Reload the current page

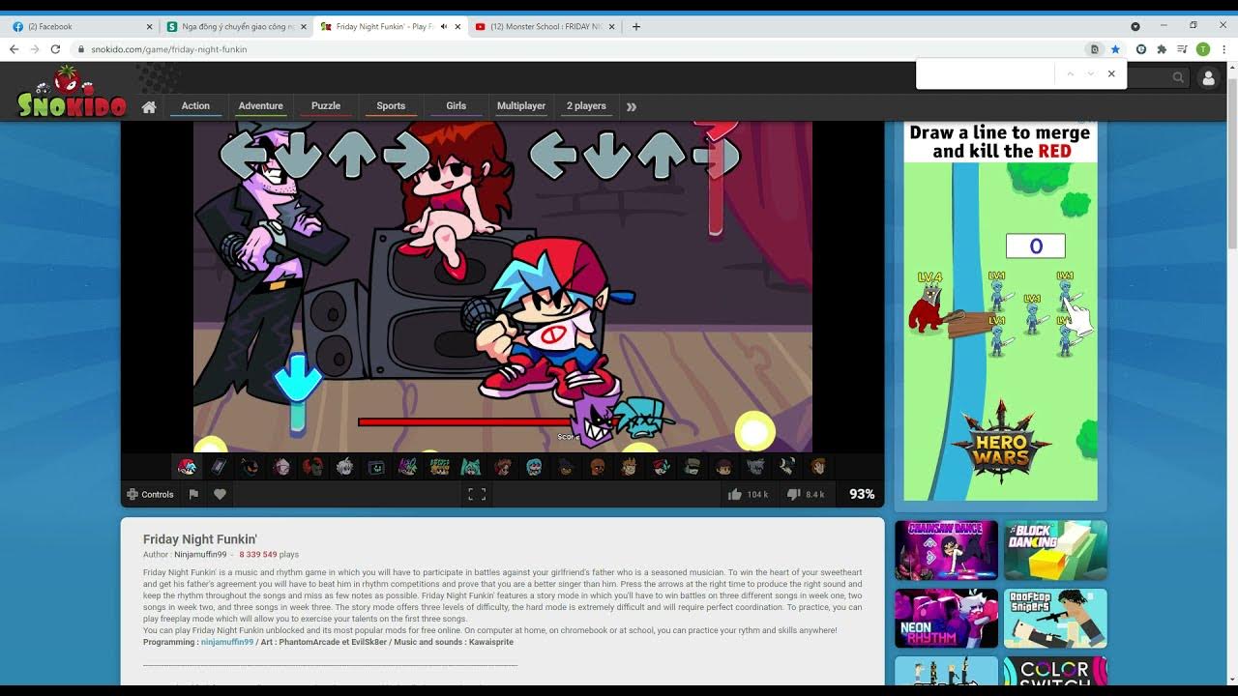tap(55, 49)
